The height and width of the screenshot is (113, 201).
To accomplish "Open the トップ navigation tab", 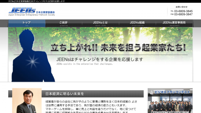I will point(27,23).
